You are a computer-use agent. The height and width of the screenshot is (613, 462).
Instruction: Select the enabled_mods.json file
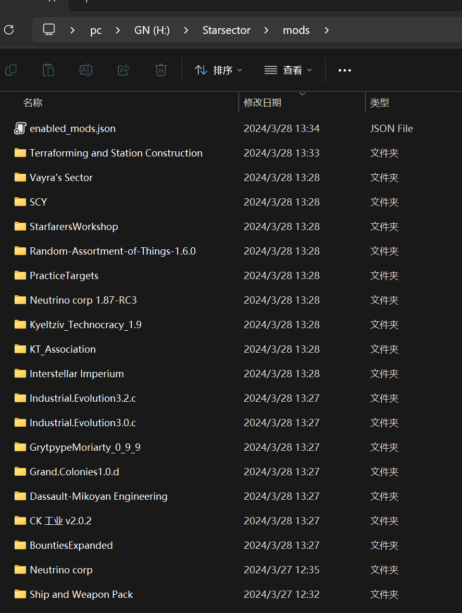click(x=72, y=128)
